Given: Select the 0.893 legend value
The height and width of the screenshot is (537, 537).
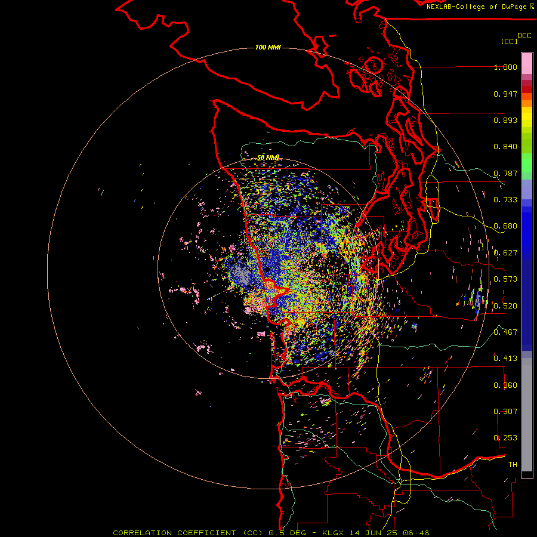Looking at the screenshot, I should tap(505, 120).
